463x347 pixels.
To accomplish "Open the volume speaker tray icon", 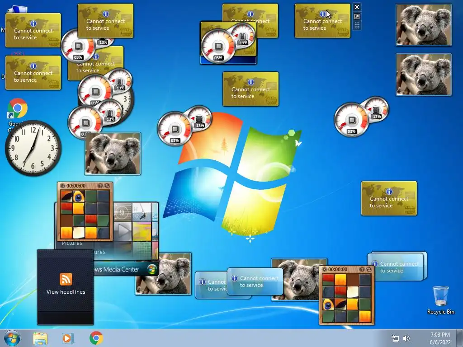I will point(406,338).
